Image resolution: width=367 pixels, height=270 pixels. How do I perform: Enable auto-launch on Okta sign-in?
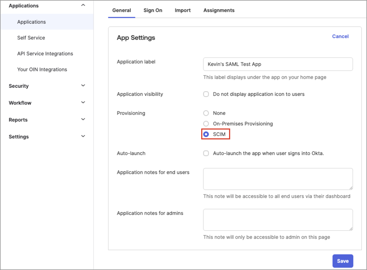(x=206, y=153)
